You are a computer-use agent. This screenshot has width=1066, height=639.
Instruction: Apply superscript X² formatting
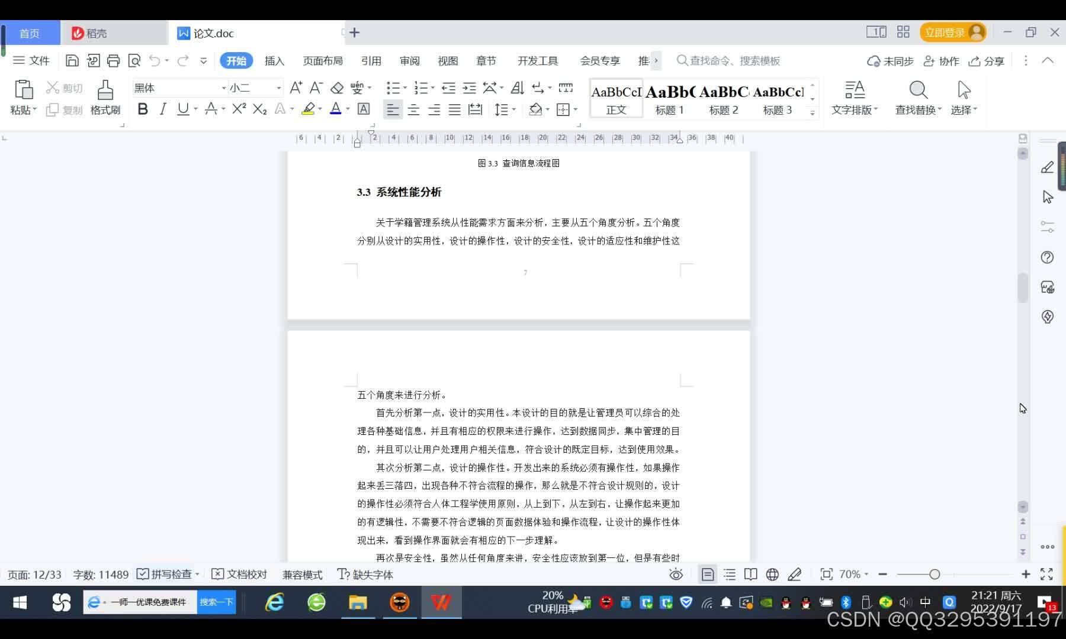pyautogui.click(x=239, y=109)
